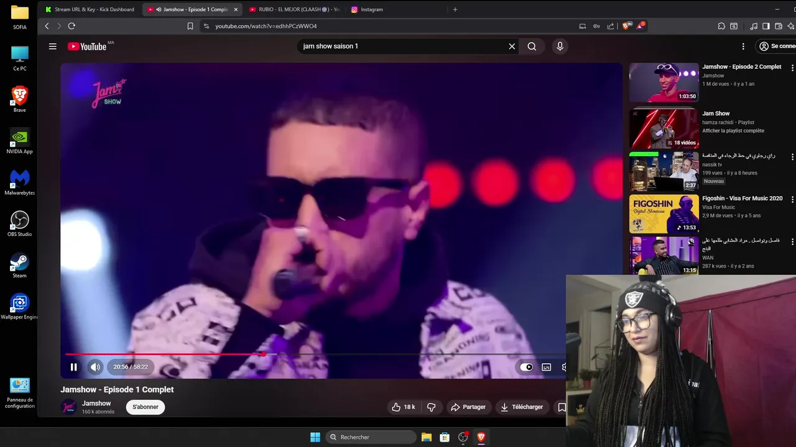The image size is (796, 447).
Task: Open Steam desktop shortcut
Action: pyautogui.click(x=20, y=266)
